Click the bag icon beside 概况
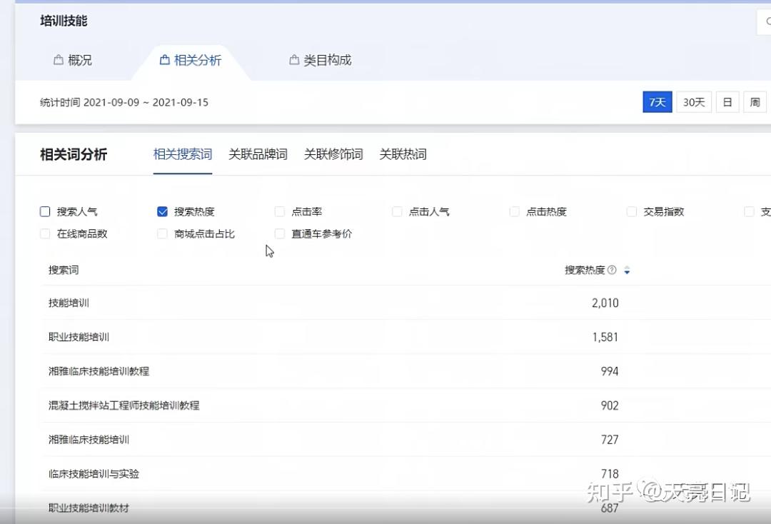 pos(58,60)
